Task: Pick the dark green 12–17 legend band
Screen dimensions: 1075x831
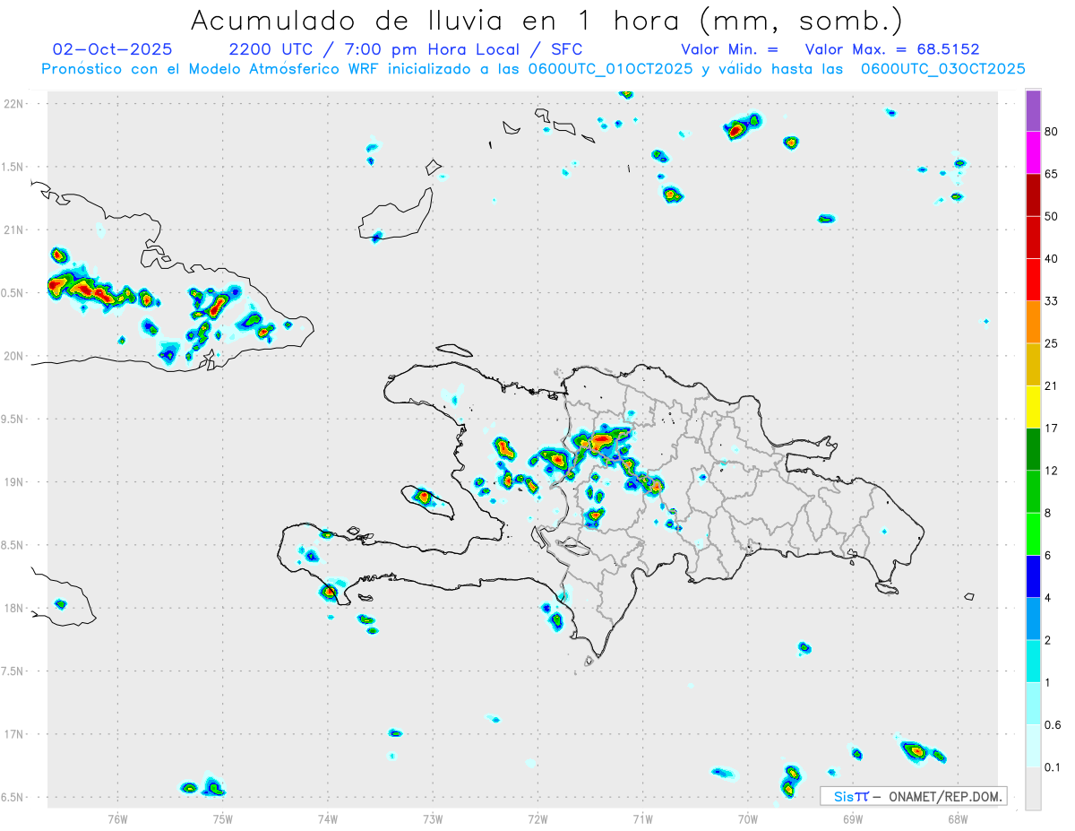Action: tap(1033, 448)
